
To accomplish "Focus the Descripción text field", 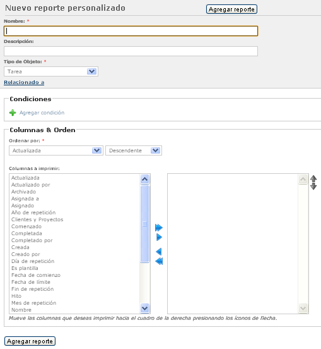I will coord(131,51).
